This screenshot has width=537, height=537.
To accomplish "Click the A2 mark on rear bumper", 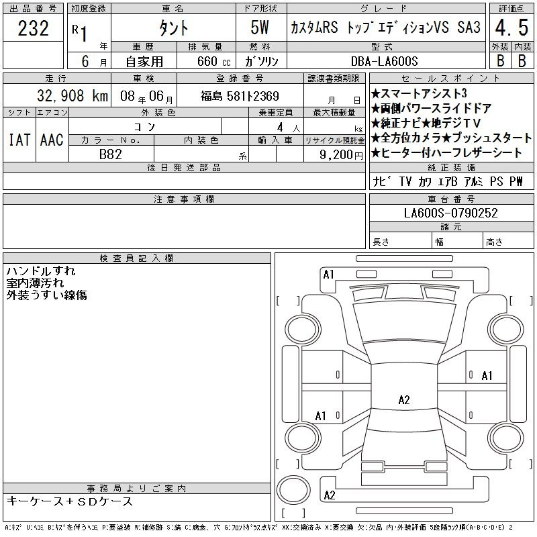I will click(x=329, y=495).
